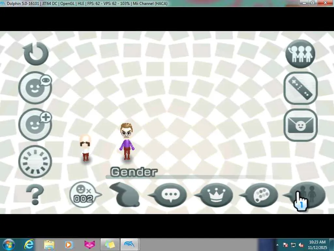
Task: Click the pink fox taskbar icon
Action: [90, 244]
